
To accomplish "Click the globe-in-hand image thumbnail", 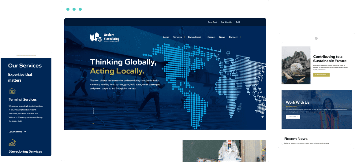I will (296, 65).
